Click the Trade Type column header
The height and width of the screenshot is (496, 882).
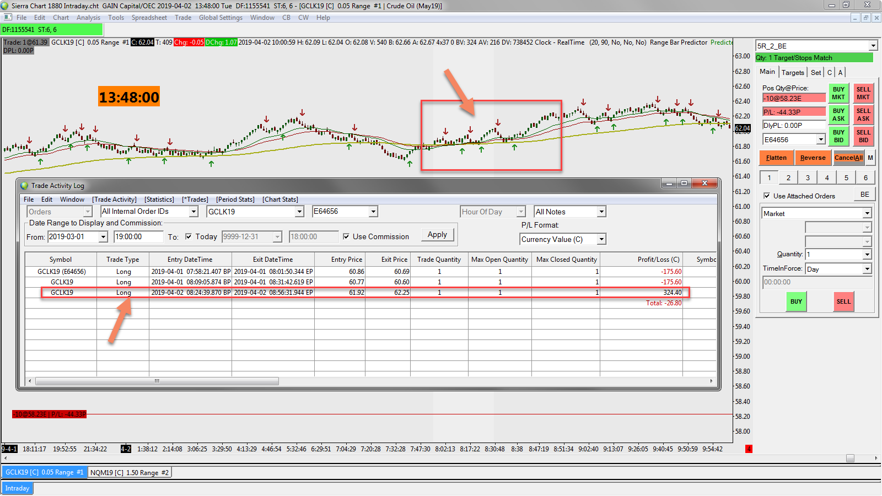123,260
